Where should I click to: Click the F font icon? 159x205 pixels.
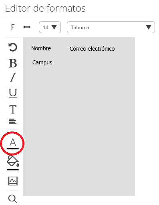(x=13, y=27)
